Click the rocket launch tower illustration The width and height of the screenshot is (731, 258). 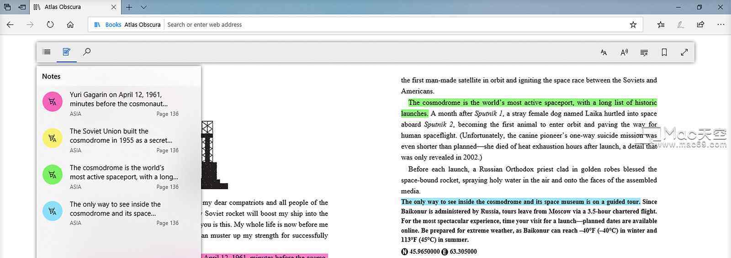(213, 155)
